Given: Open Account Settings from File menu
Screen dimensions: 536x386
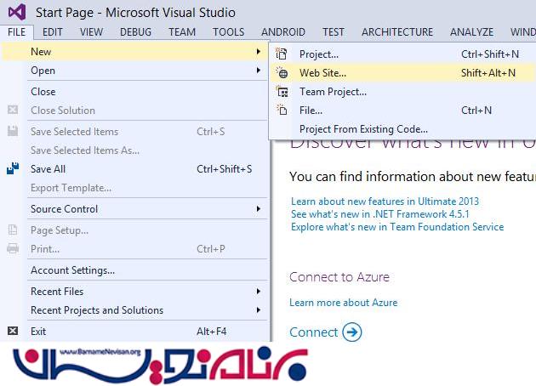Looking at the screenshot, I should click(72, 270).
